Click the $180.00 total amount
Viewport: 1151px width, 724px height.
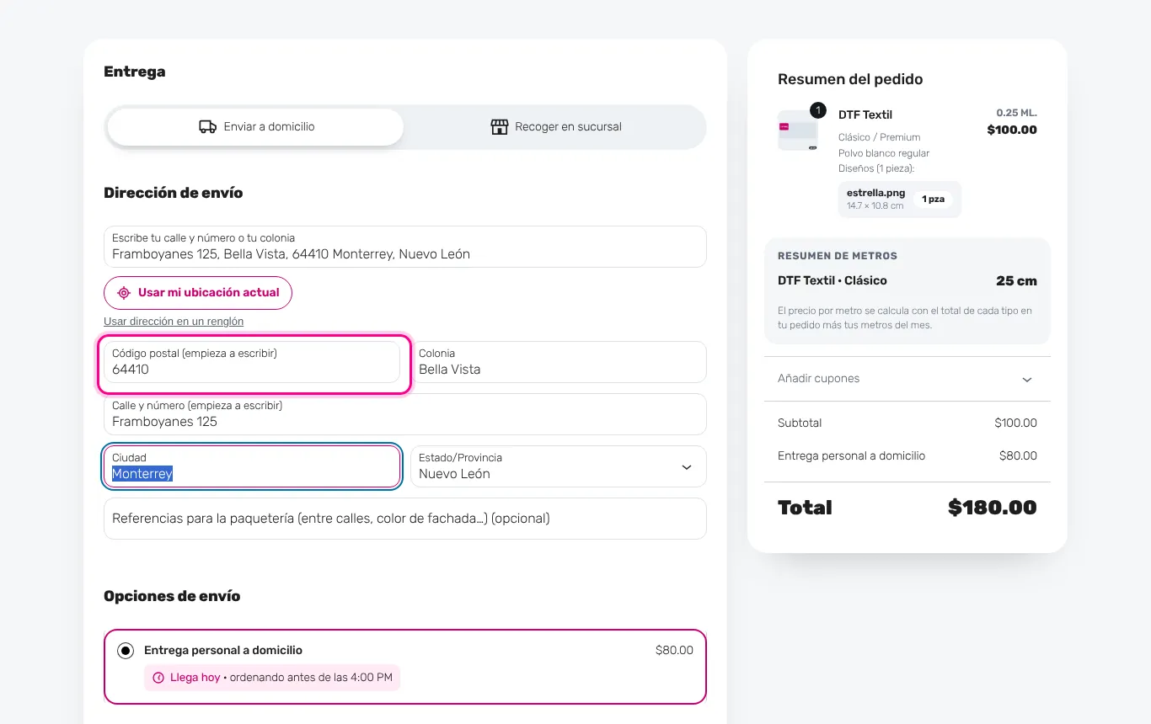coord(993,508)
